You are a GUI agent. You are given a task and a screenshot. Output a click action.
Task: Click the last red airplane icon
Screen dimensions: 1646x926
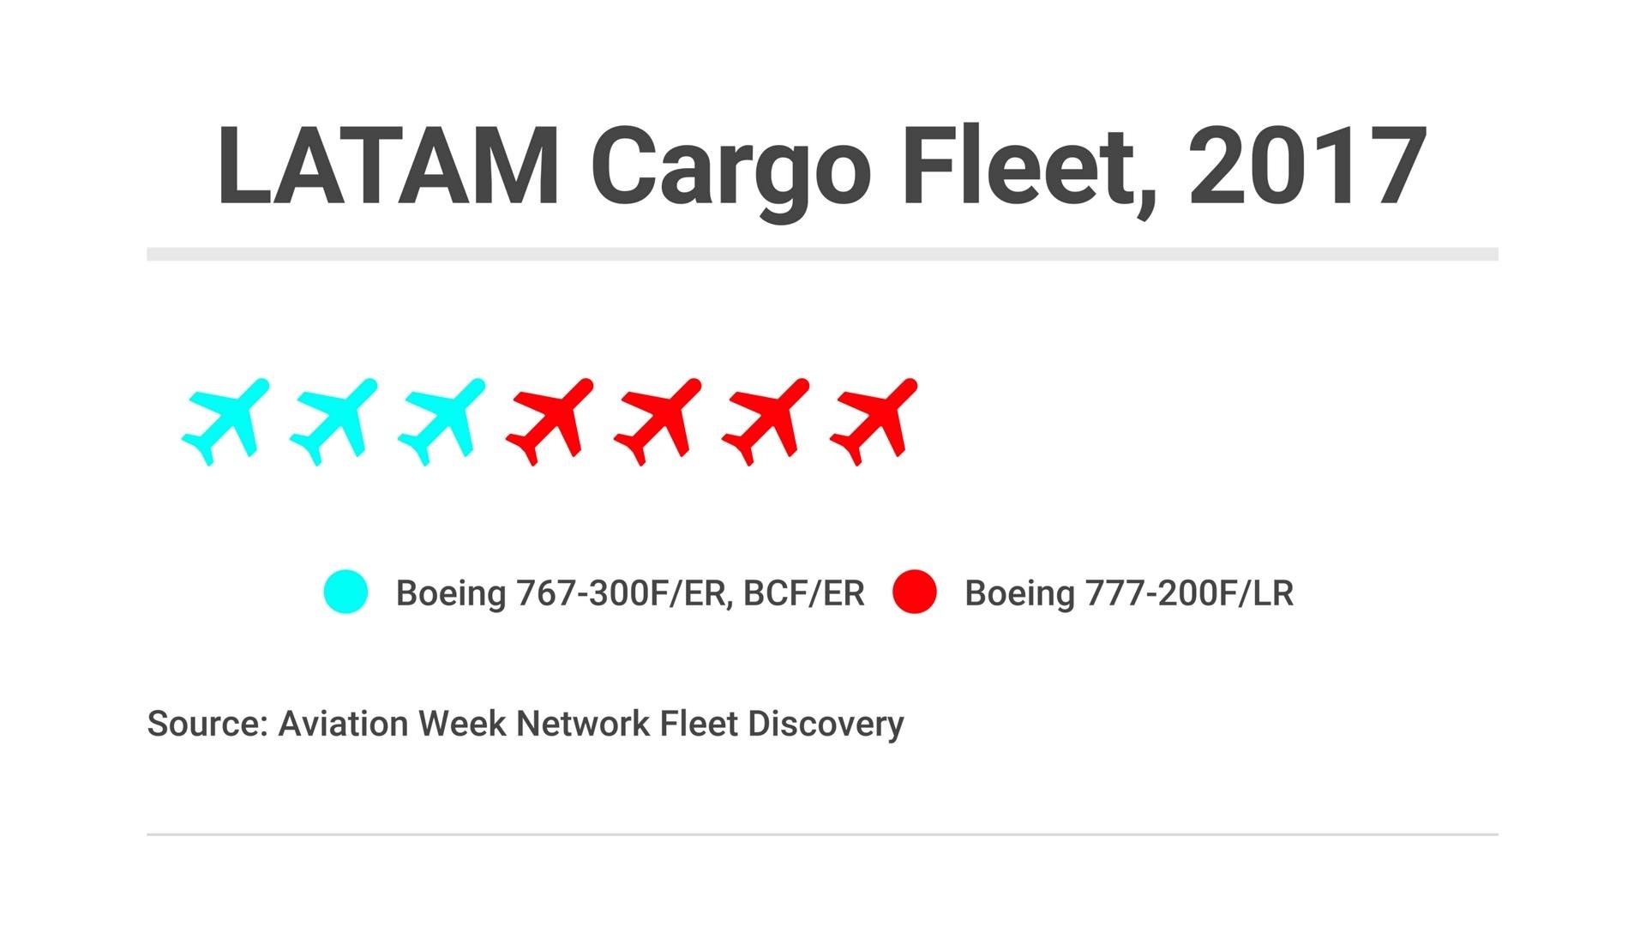874,422
